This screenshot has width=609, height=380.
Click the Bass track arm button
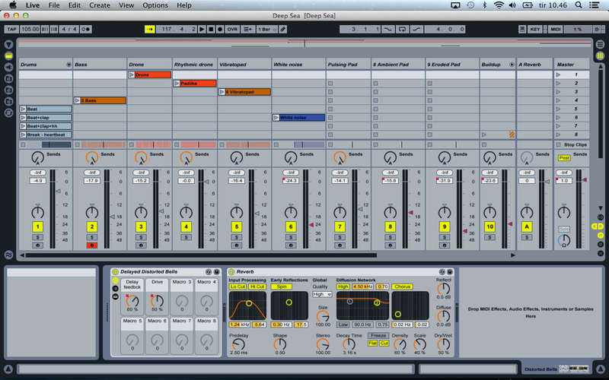(x=92, y=245)
